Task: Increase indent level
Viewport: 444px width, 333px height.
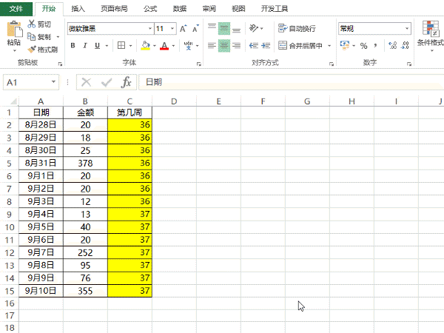Action: pos(266,45)
